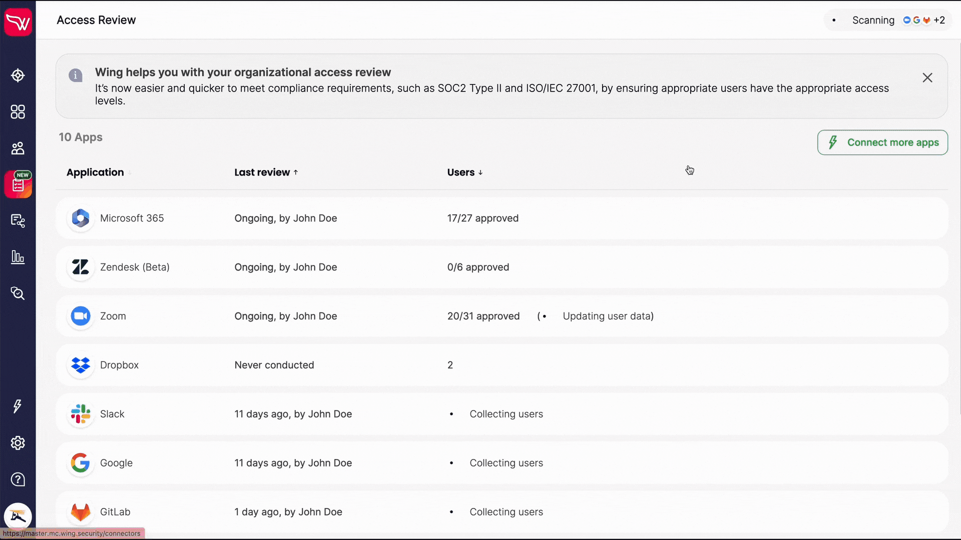This screenshot has height=540, width=961.
Task: Open the users sidebar icon
Action: (x=18, y=148)
